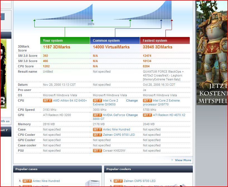
Task: Select the Common system column header
Action: [x=115, y=41]
